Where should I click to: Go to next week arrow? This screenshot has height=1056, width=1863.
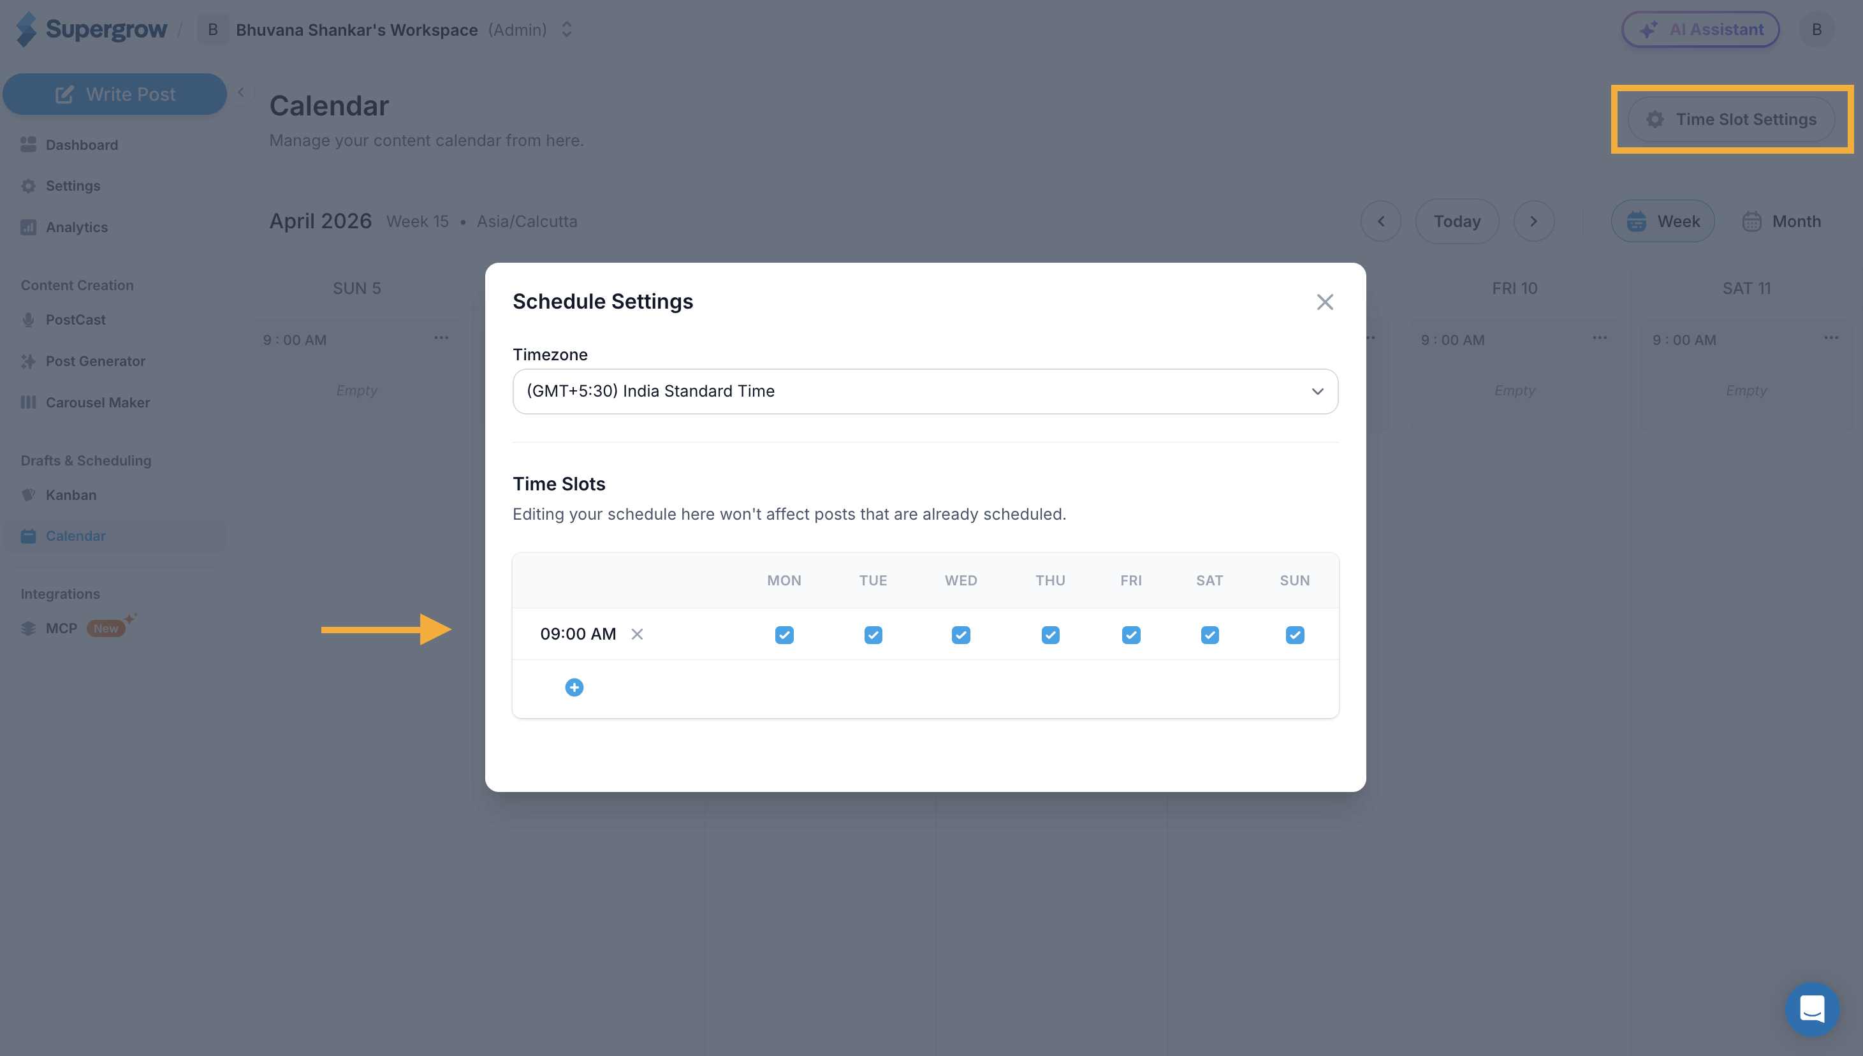pos(1533,221)
